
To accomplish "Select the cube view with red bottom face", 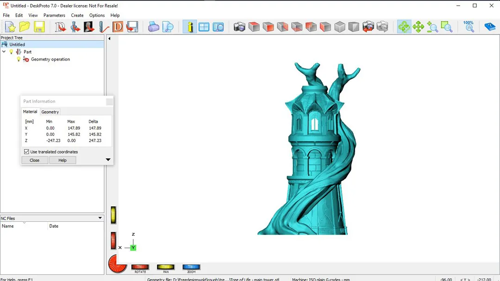I will (x=297, y=27).
